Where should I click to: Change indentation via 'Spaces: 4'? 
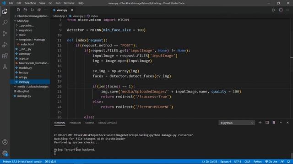pos(226,162)
